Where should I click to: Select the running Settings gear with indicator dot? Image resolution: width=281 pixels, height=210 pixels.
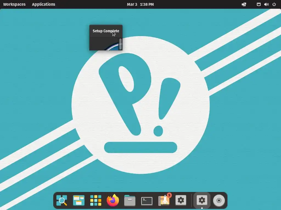coord(202,200)
